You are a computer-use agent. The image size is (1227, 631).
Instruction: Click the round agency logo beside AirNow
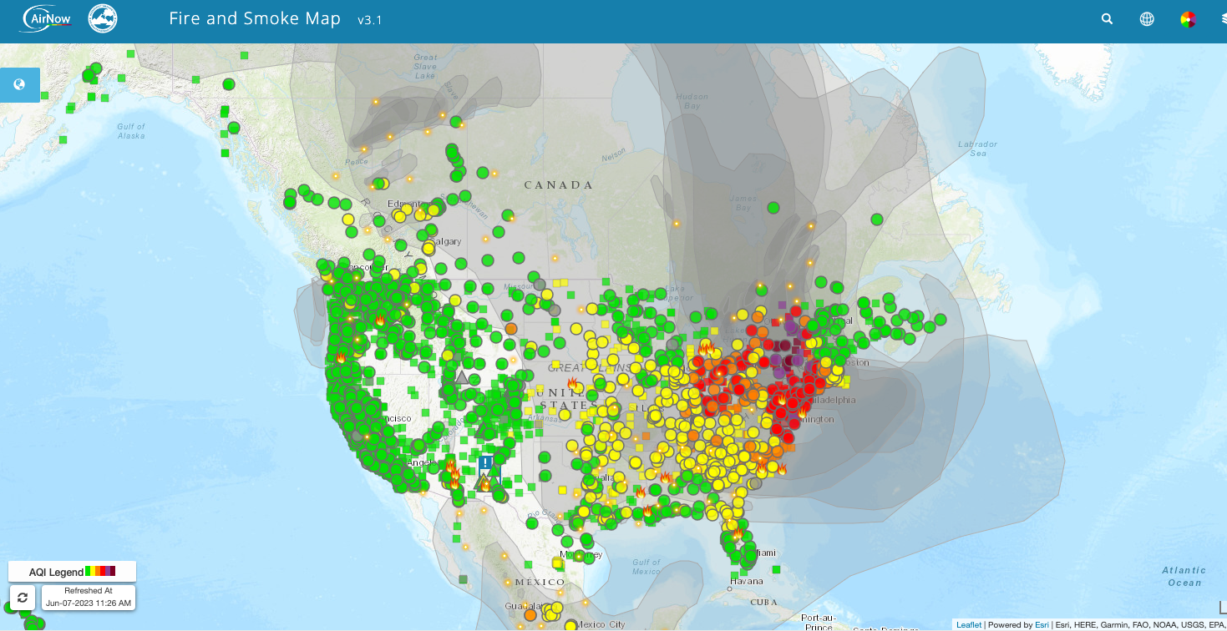click(103, 18)
